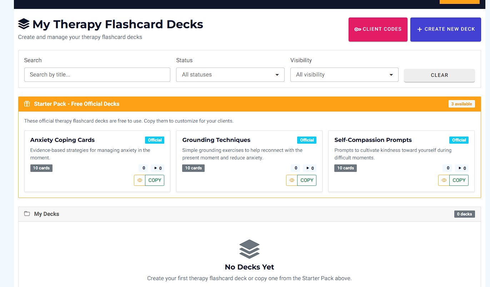This screenshot has height=287, width=490.
Task: Focus the Search by title field
Action: (97, 75)
